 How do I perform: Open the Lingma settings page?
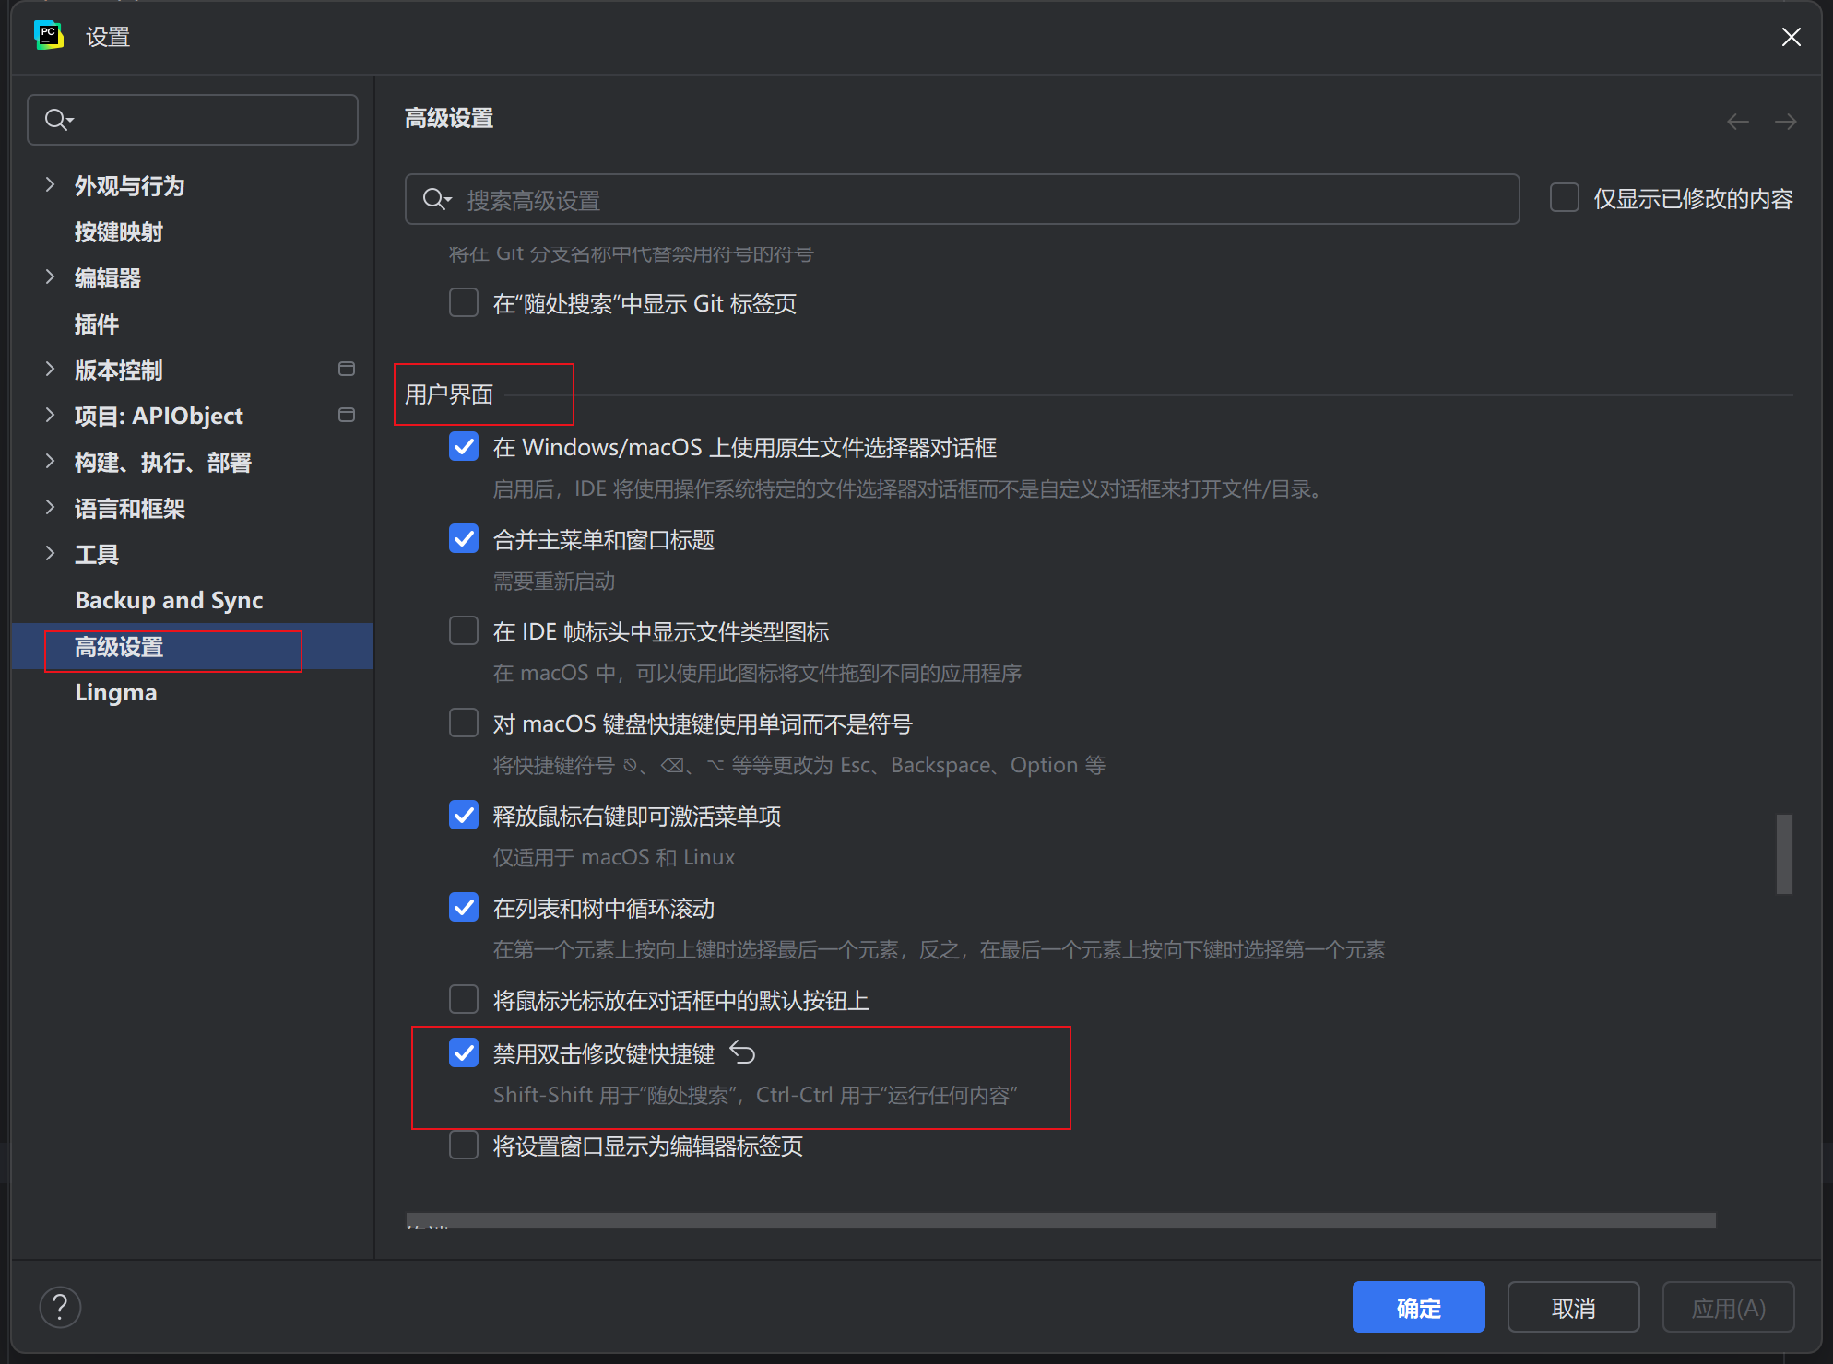pos(115,693)
